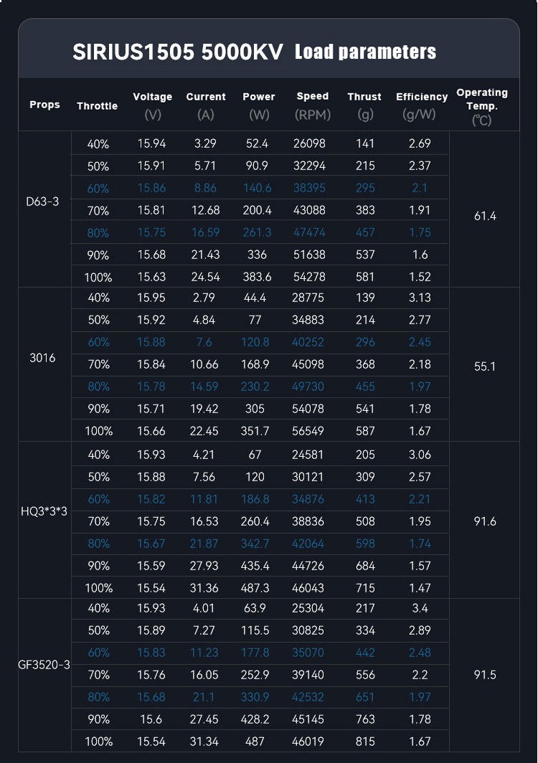Click the GF3520-3 prop label
This screenshot has width=538, height=763.
tap(44, 665)
